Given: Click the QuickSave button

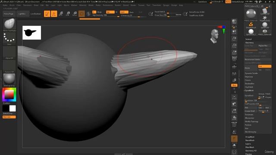Looking at the screenshot, I should point(202,2).
